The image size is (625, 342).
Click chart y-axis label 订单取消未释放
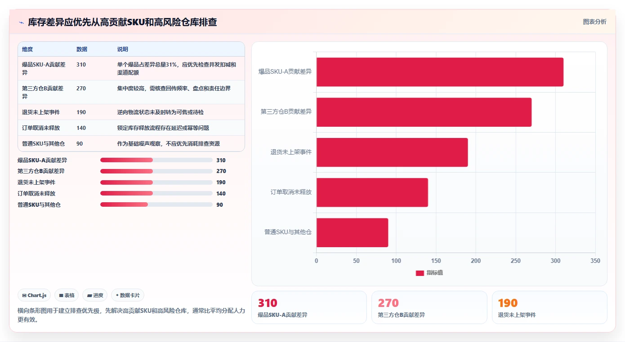click(x=291, y=192)
